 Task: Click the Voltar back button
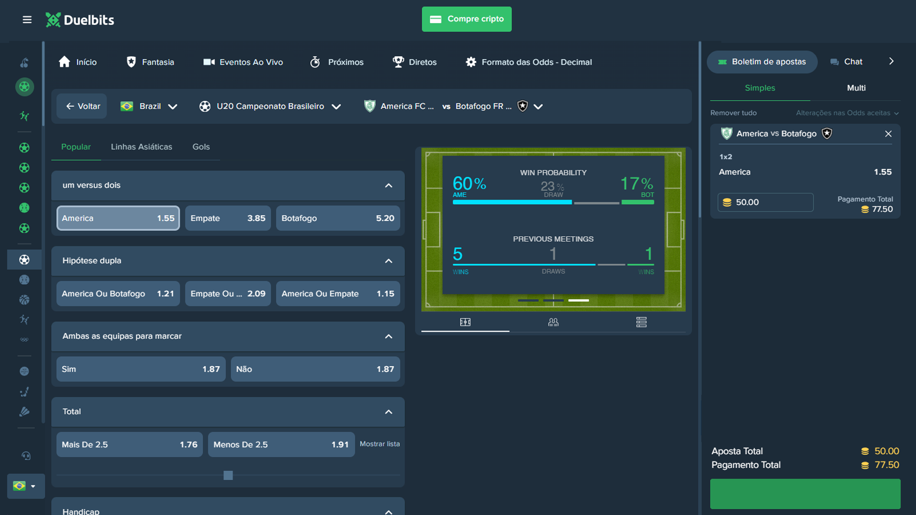[x=82, y=106]
